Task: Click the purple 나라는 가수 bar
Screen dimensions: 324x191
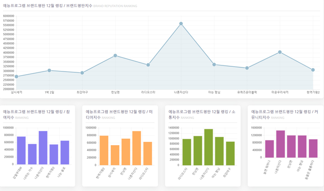Action: [32, 154]
